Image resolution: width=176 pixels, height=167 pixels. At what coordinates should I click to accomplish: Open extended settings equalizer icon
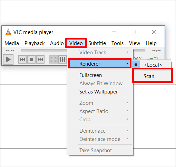(x=62, y=59)
